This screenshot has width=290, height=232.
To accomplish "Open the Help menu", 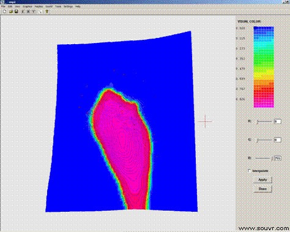I will coord(78,7).
